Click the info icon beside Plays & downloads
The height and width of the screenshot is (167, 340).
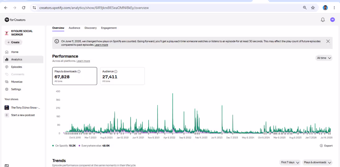(x=79, y=72)
